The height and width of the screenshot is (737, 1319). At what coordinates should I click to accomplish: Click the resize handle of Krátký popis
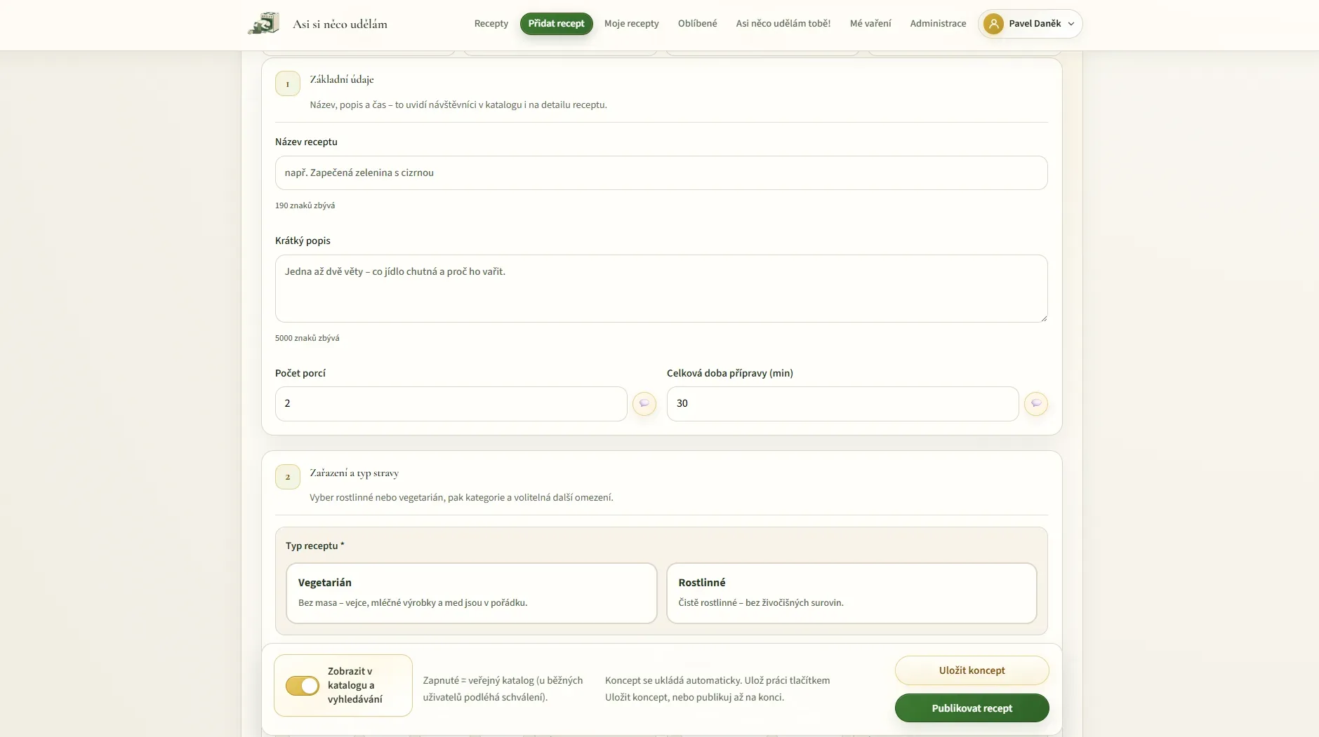tap(1043, 318)
